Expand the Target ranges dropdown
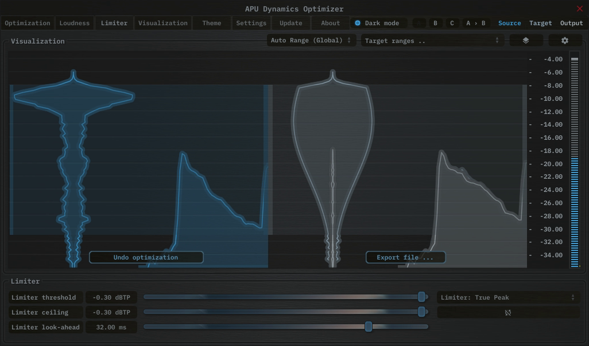Screen dimensions: 589x346 click(431, 40)
